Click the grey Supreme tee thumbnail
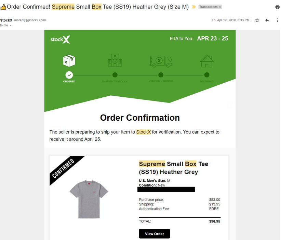Image resolution: width=281 pixels, height=240 pixels. (x=89, y=199)
